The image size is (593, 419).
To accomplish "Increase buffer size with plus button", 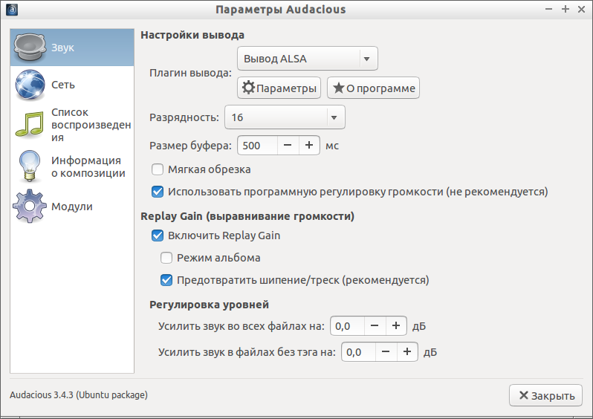I will (x=309, y=146).
